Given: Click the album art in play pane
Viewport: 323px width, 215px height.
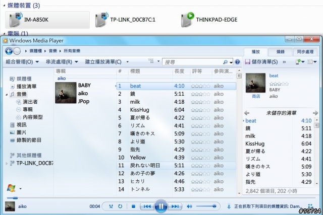Looking at the screenshot, I should [x=255, y=83].
